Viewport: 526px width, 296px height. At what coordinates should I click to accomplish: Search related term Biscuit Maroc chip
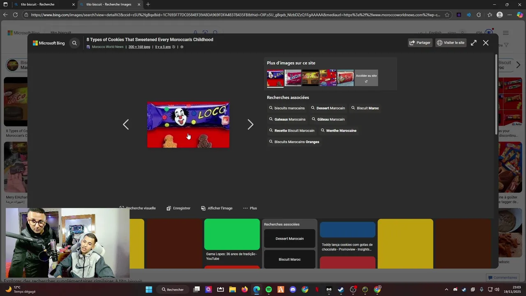(x=365, y=108)
